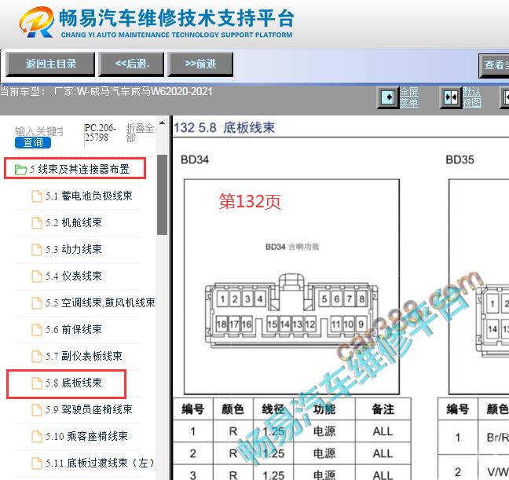Click the default view icon beside 默认视图
The width and height of the screenshot is (509, 480).
click(x=451, y=97)
